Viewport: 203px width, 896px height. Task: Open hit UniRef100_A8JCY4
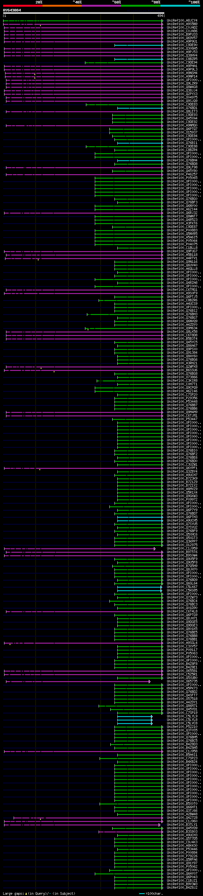[x=182, y=21]
